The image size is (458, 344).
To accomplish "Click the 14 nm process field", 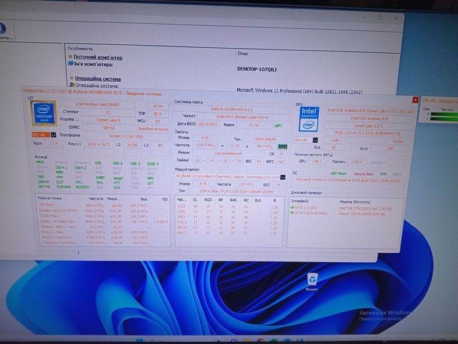I will (157, 106).
